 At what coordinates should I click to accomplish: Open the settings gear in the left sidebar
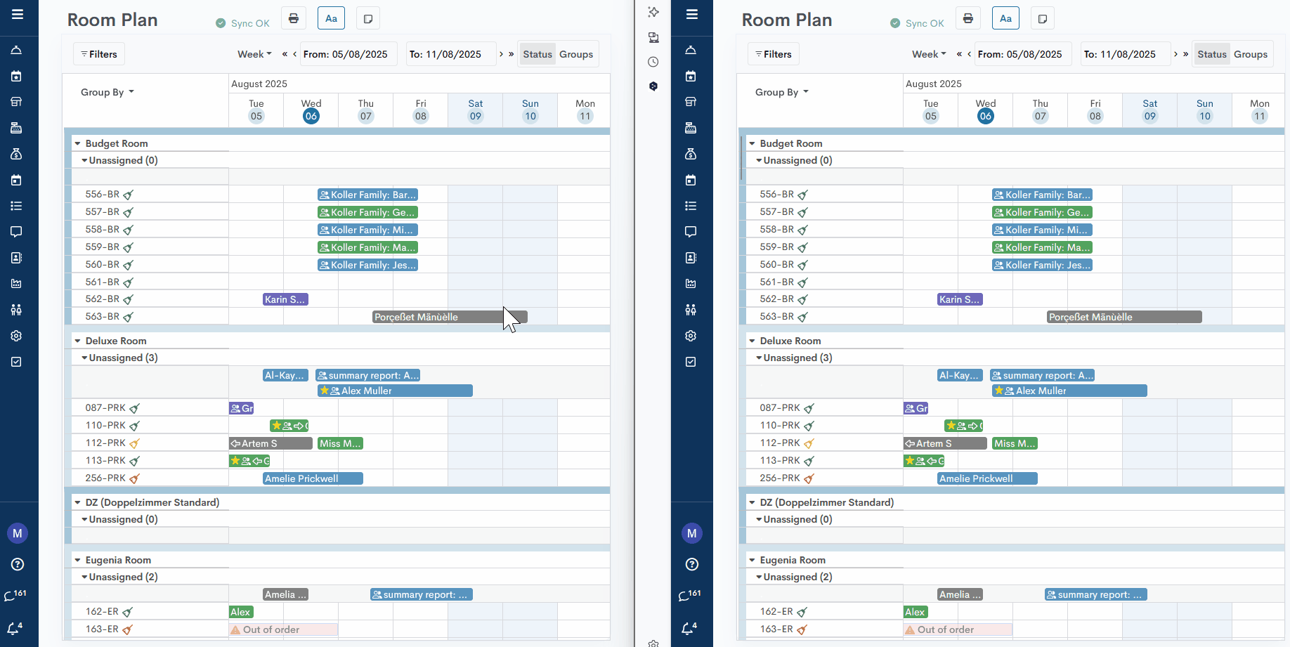[x=17, y=336]
